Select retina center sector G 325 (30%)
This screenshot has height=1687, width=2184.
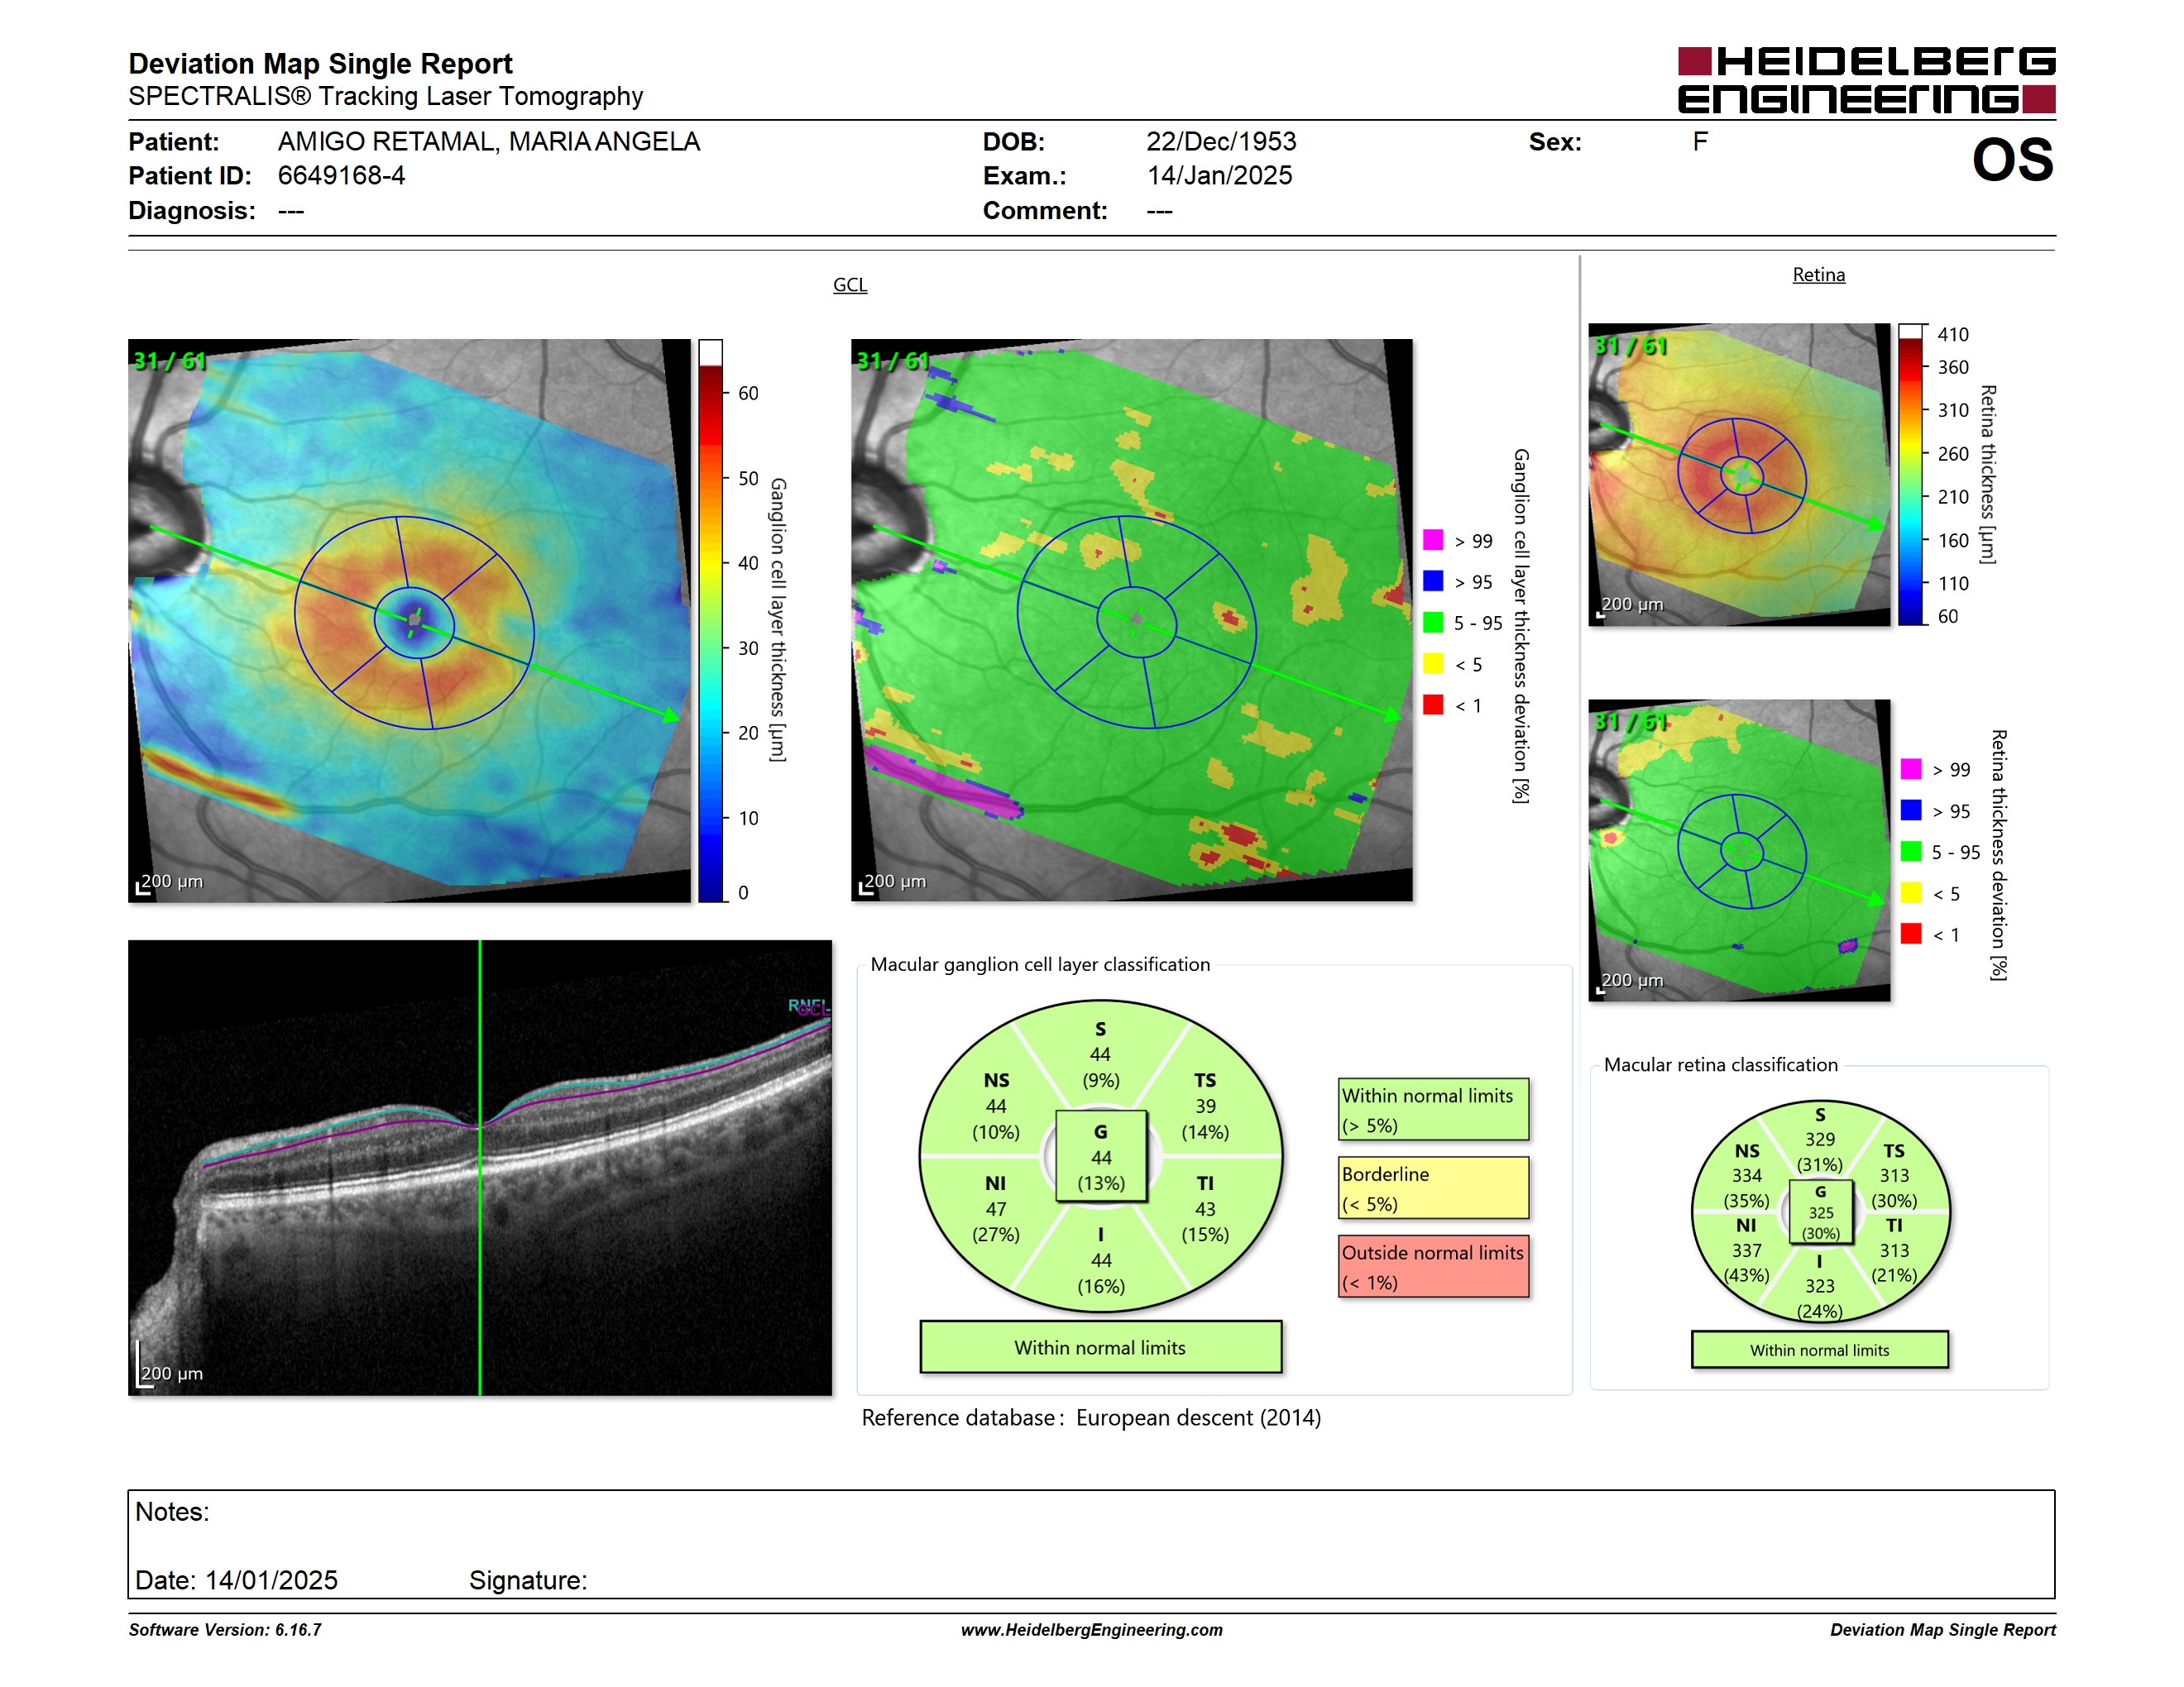(1820, 1212)
